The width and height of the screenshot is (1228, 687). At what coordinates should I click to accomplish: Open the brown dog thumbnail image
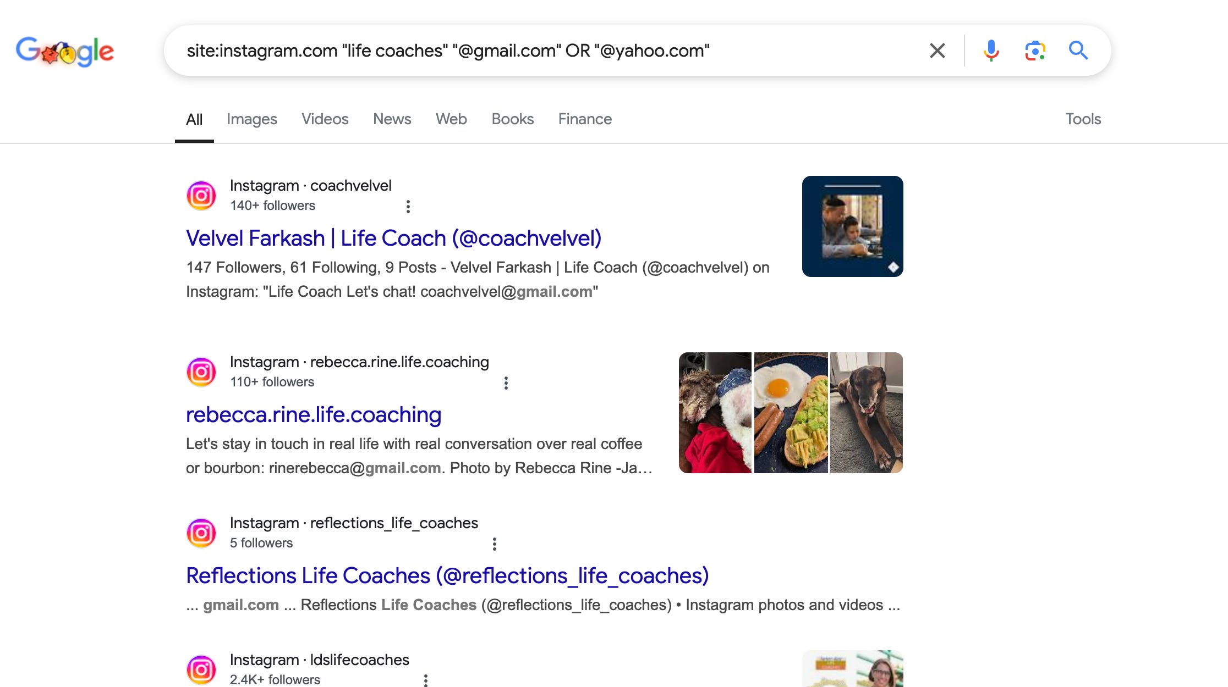click(867, 413)
